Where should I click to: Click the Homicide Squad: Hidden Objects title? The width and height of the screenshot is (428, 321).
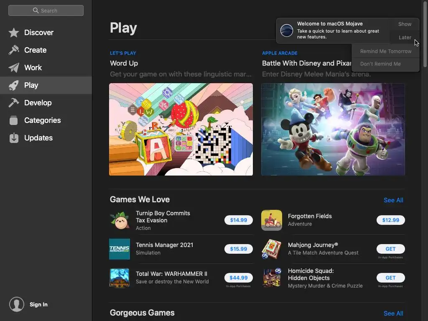click(x=311, y=274)
